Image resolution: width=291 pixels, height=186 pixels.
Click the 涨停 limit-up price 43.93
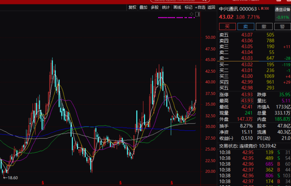pyautogui.click(x=247, y=95)
